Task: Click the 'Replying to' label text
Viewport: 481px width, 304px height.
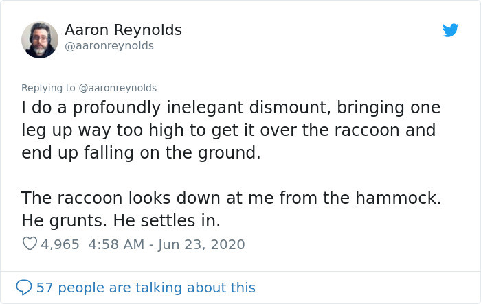Action: 49,88
